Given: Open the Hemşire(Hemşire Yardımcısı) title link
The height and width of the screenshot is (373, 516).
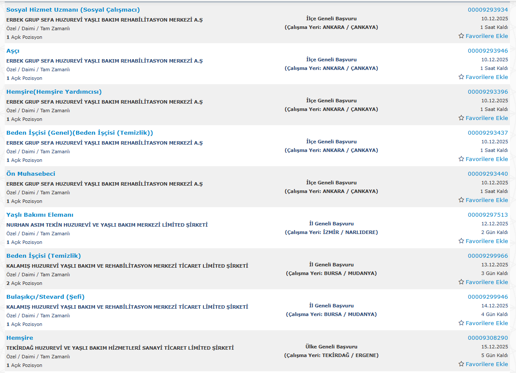Looking at the screenshot, I should point(54,92).
